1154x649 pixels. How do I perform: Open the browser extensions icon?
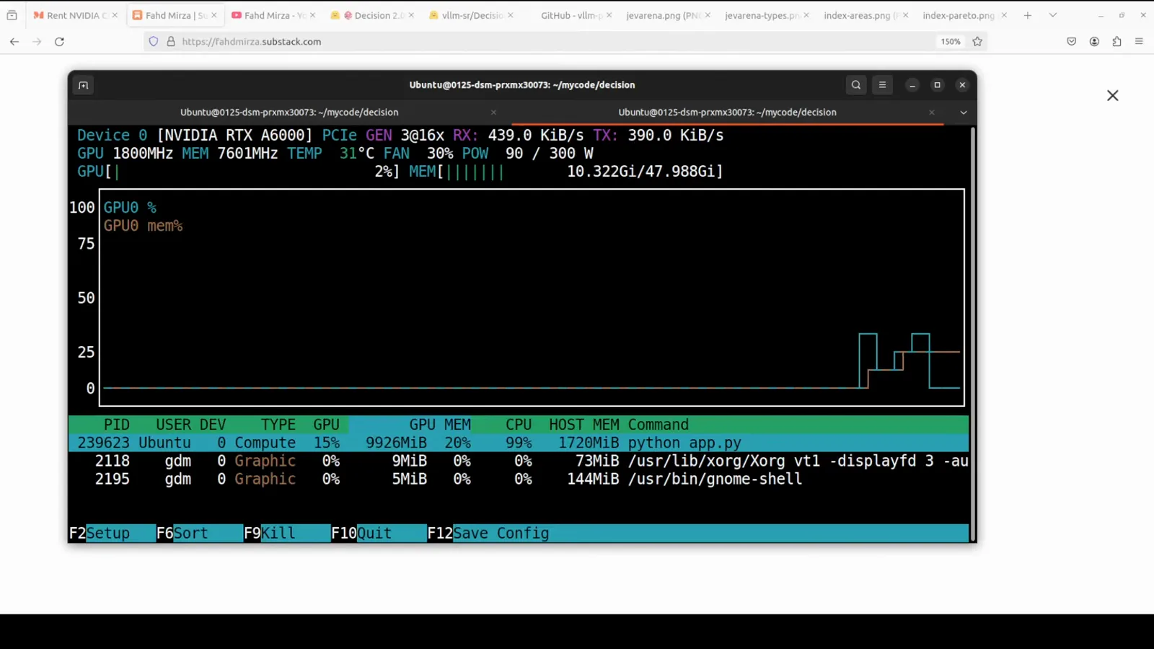coord(1116,42)
